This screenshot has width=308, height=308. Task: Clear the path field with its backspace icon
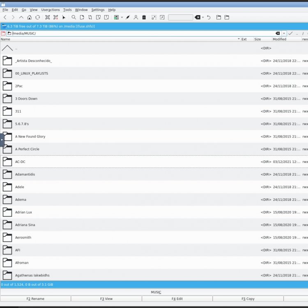coord(278,33)
